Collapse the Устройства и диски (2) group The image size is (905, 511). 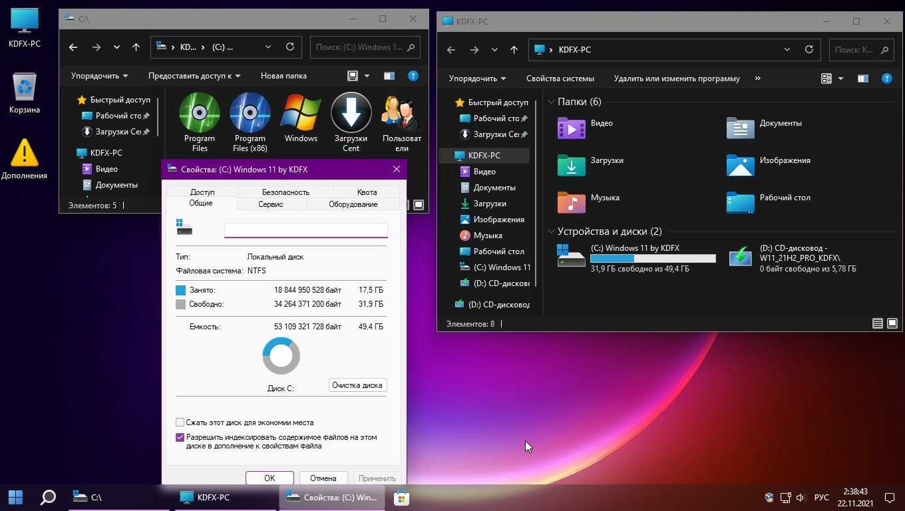tap(551, 232)
